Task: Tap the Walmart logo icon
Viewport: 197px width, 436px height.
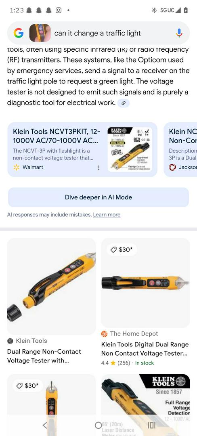Action: [17, 167]
